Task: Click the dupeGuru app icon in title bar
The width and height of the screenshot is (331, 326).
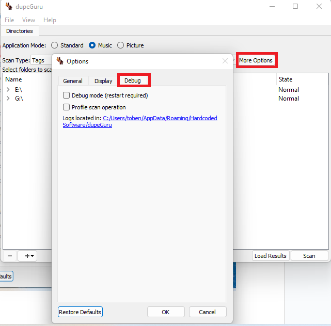Action: click(8, 6)
